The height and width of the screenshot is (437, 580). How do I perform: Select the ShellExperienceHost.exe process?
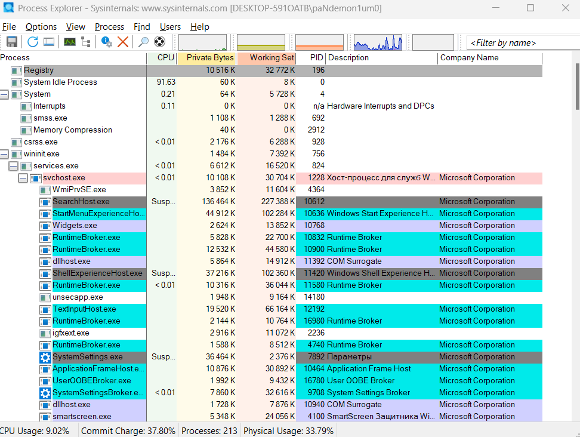coord(271,273)
